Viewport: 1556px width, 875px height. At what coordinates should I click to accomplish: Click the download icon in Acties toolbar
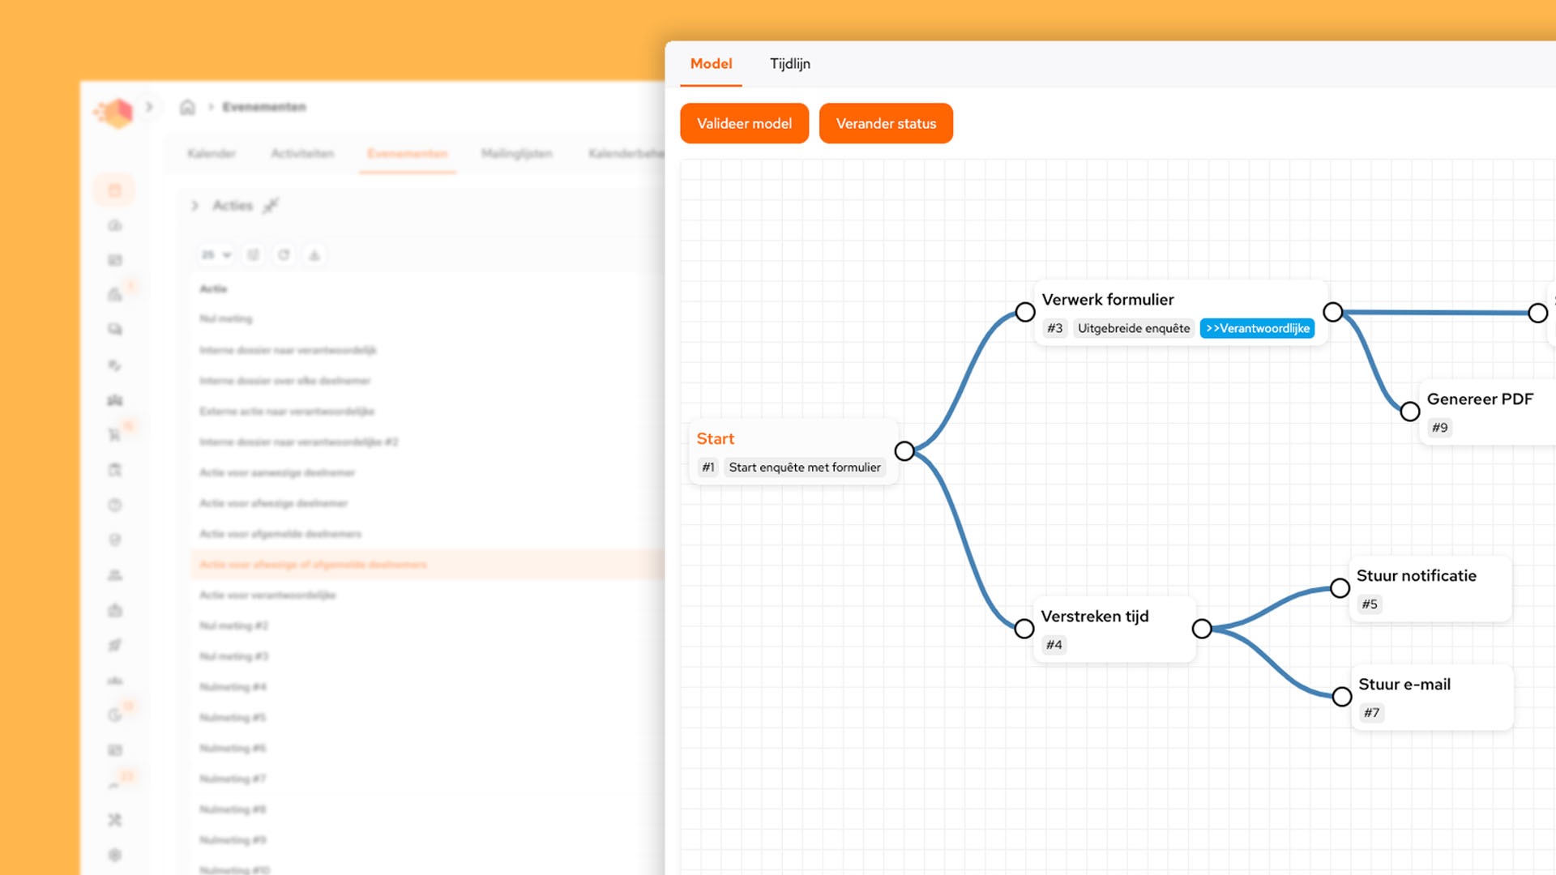(314, 255)
